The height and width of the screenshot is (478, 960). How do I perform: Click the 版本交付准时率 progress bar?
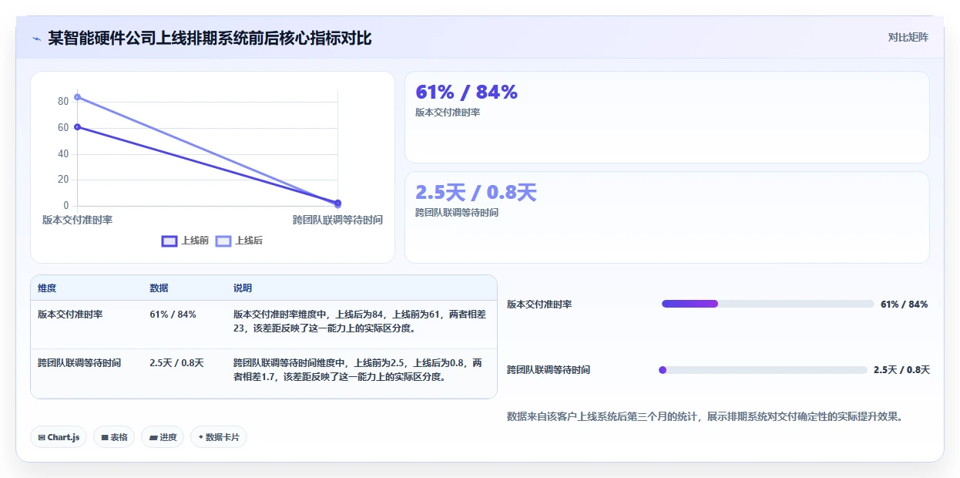[767, 304]
